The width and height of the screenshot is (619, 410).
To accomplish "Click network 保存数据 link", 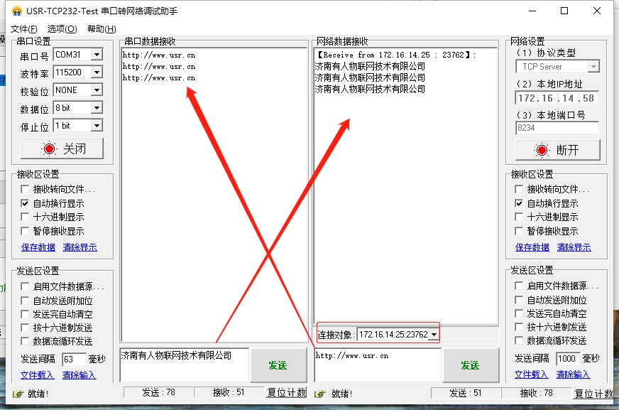I will tap(532, 247).
